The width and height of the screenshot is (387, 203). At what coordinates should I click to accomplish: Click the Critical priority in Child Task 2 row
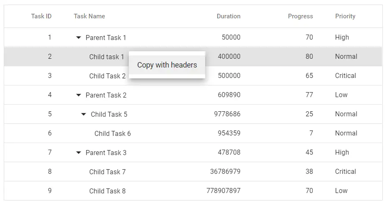346,76
